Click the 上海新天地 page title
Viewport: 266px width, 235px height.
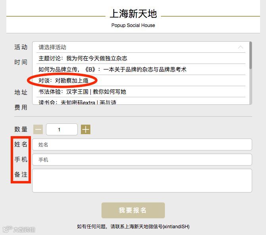[133, 13]
